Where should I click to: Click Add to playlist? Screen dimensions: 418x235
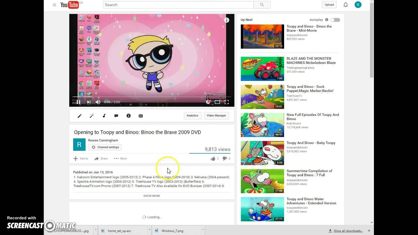pyautogui.click(x=81, y=159)
